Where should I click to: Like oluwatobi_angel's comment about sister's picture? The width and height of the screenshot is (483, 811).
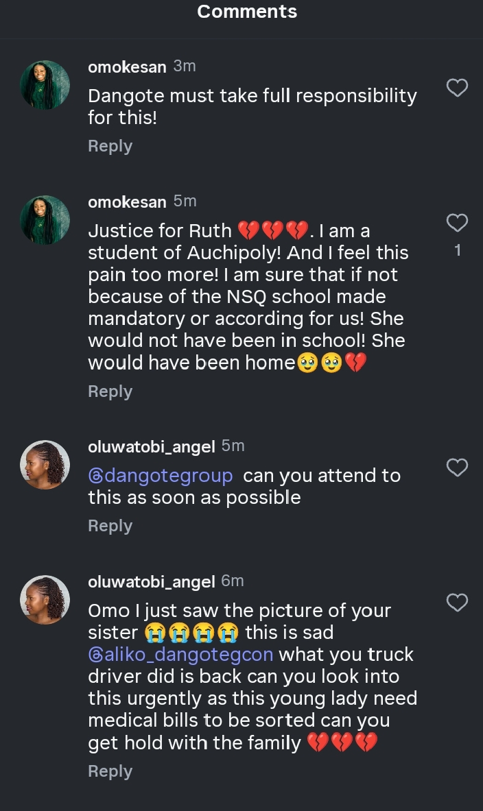[457, 603]
